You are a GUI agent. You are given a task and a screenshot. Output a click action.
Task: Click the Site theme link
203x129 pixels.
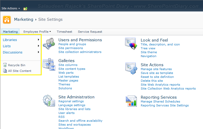[149, 52]
